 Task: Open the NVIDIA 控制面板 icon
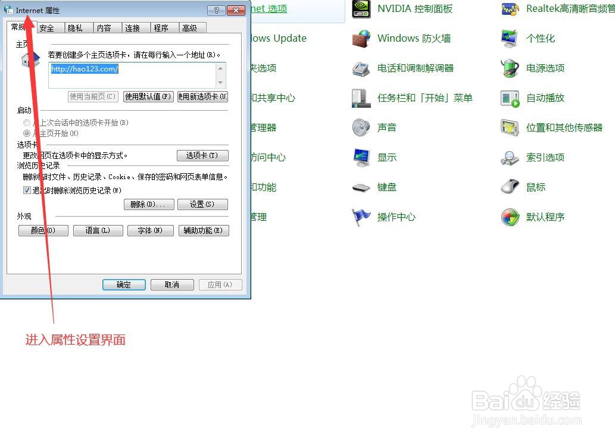pos(361,9)
